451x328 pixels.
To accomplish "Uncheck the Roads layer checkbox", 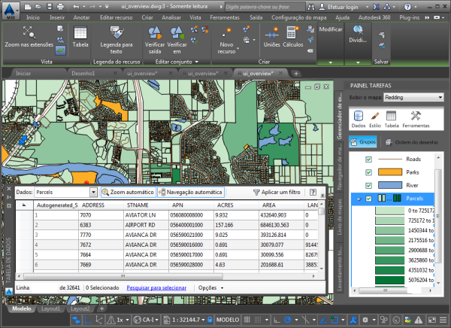I will coord(368,159).
